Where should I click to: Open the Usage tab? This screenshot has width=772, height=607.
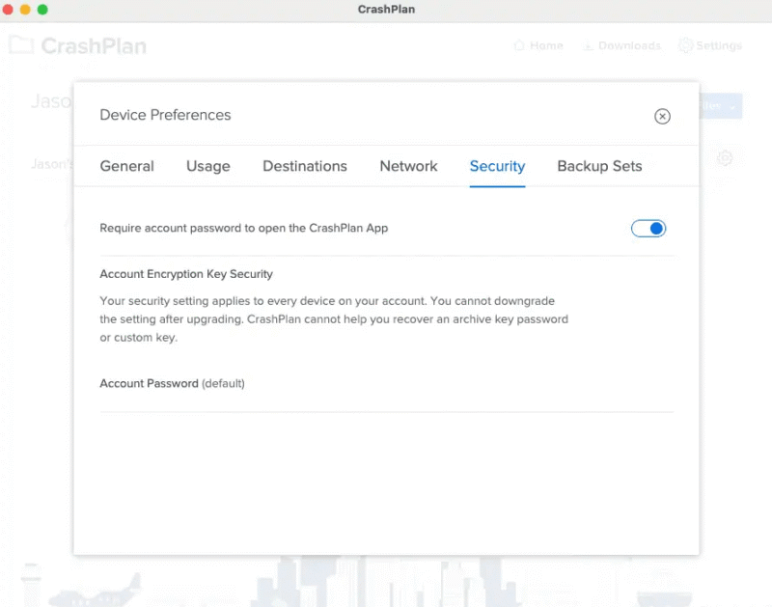pyautogui.click(x=207, y=166)
